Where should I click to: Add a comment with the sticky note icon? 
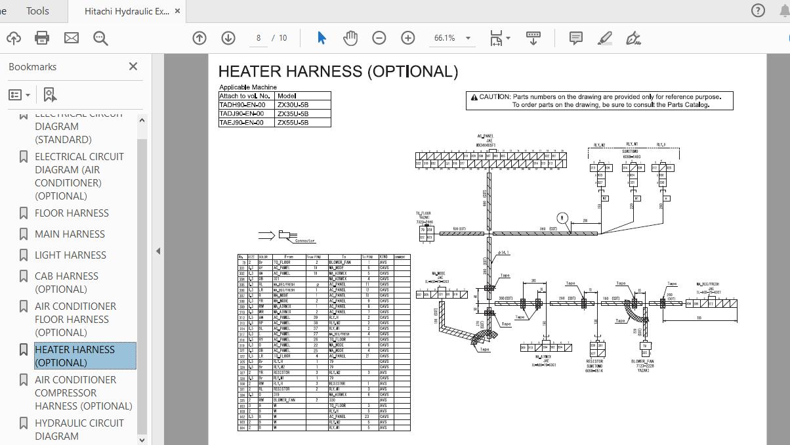[x=575, y=38]
